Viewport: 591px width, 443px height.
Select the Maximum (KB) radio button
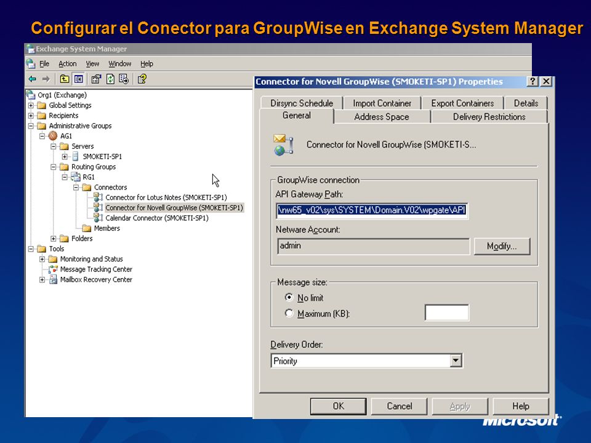289,313
